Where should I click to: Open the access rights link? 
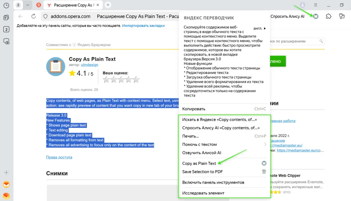59,157
